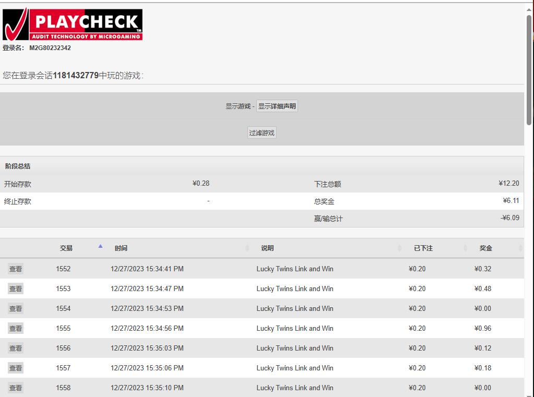Open 查看 for transaction 1553
This screenshot has width=534, height=397.
16,289
